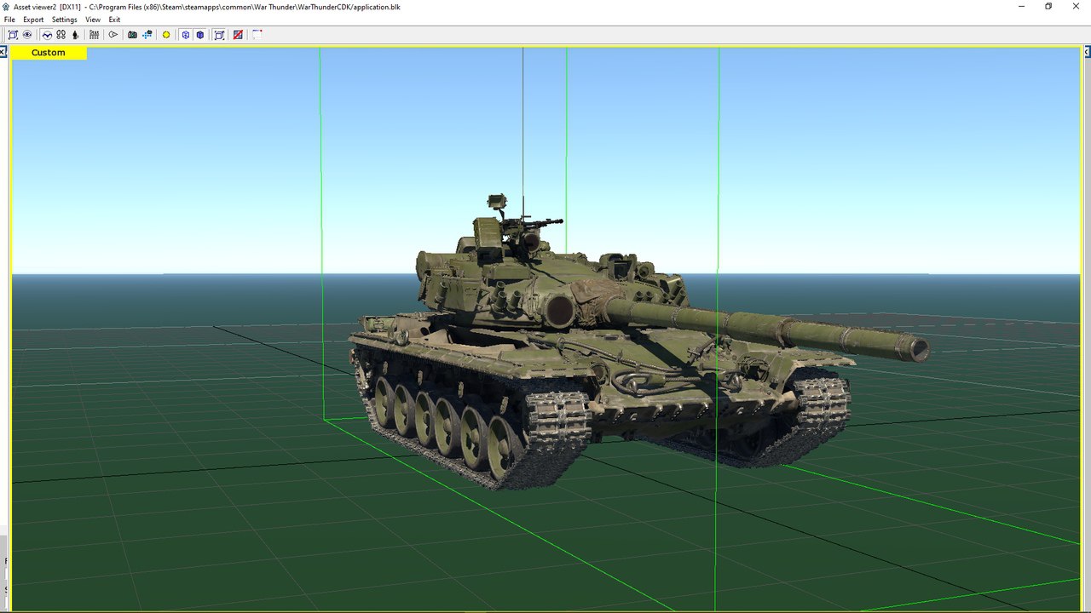Click the Exit menu item

tap(114, 20)
